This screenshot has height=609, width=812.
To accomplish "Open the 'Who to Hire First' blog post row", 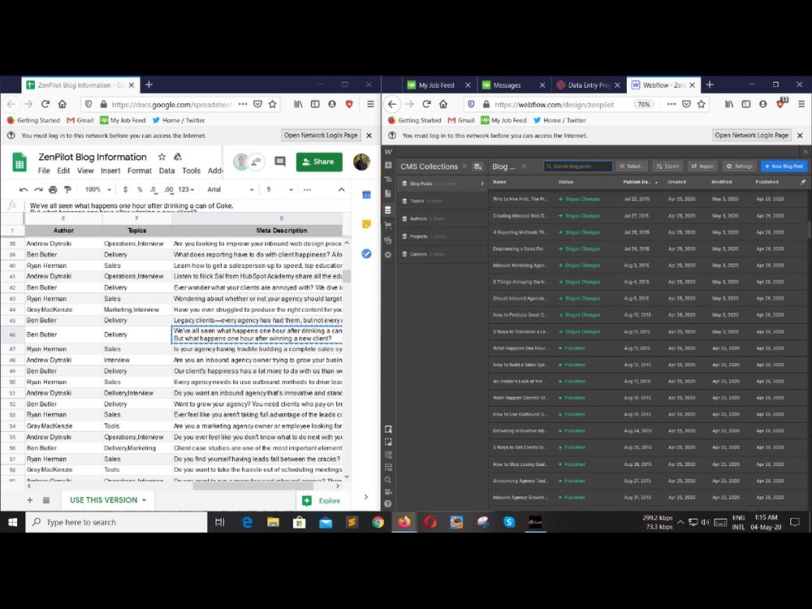I will pos(647,199).
